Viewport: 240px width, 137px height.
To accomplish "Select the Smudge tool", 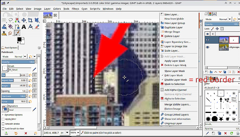I will pyautogui.click(x=10, y=33).
